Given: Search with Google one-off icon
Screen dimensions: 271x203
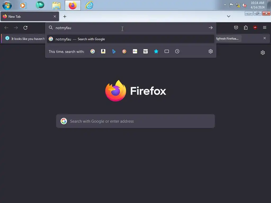Looking at the screenshot, I should pyautogui.click(x=93, y=52).
